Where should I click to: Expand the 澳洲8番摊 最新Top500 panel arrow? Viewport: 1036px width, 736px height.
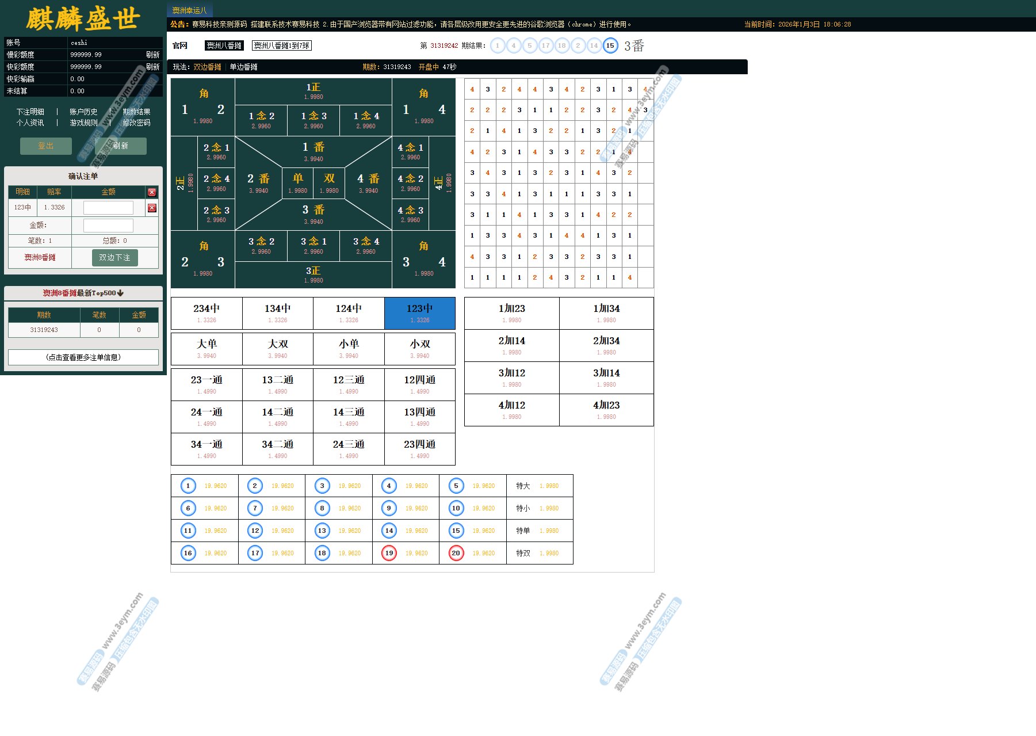tap(120, 293)
